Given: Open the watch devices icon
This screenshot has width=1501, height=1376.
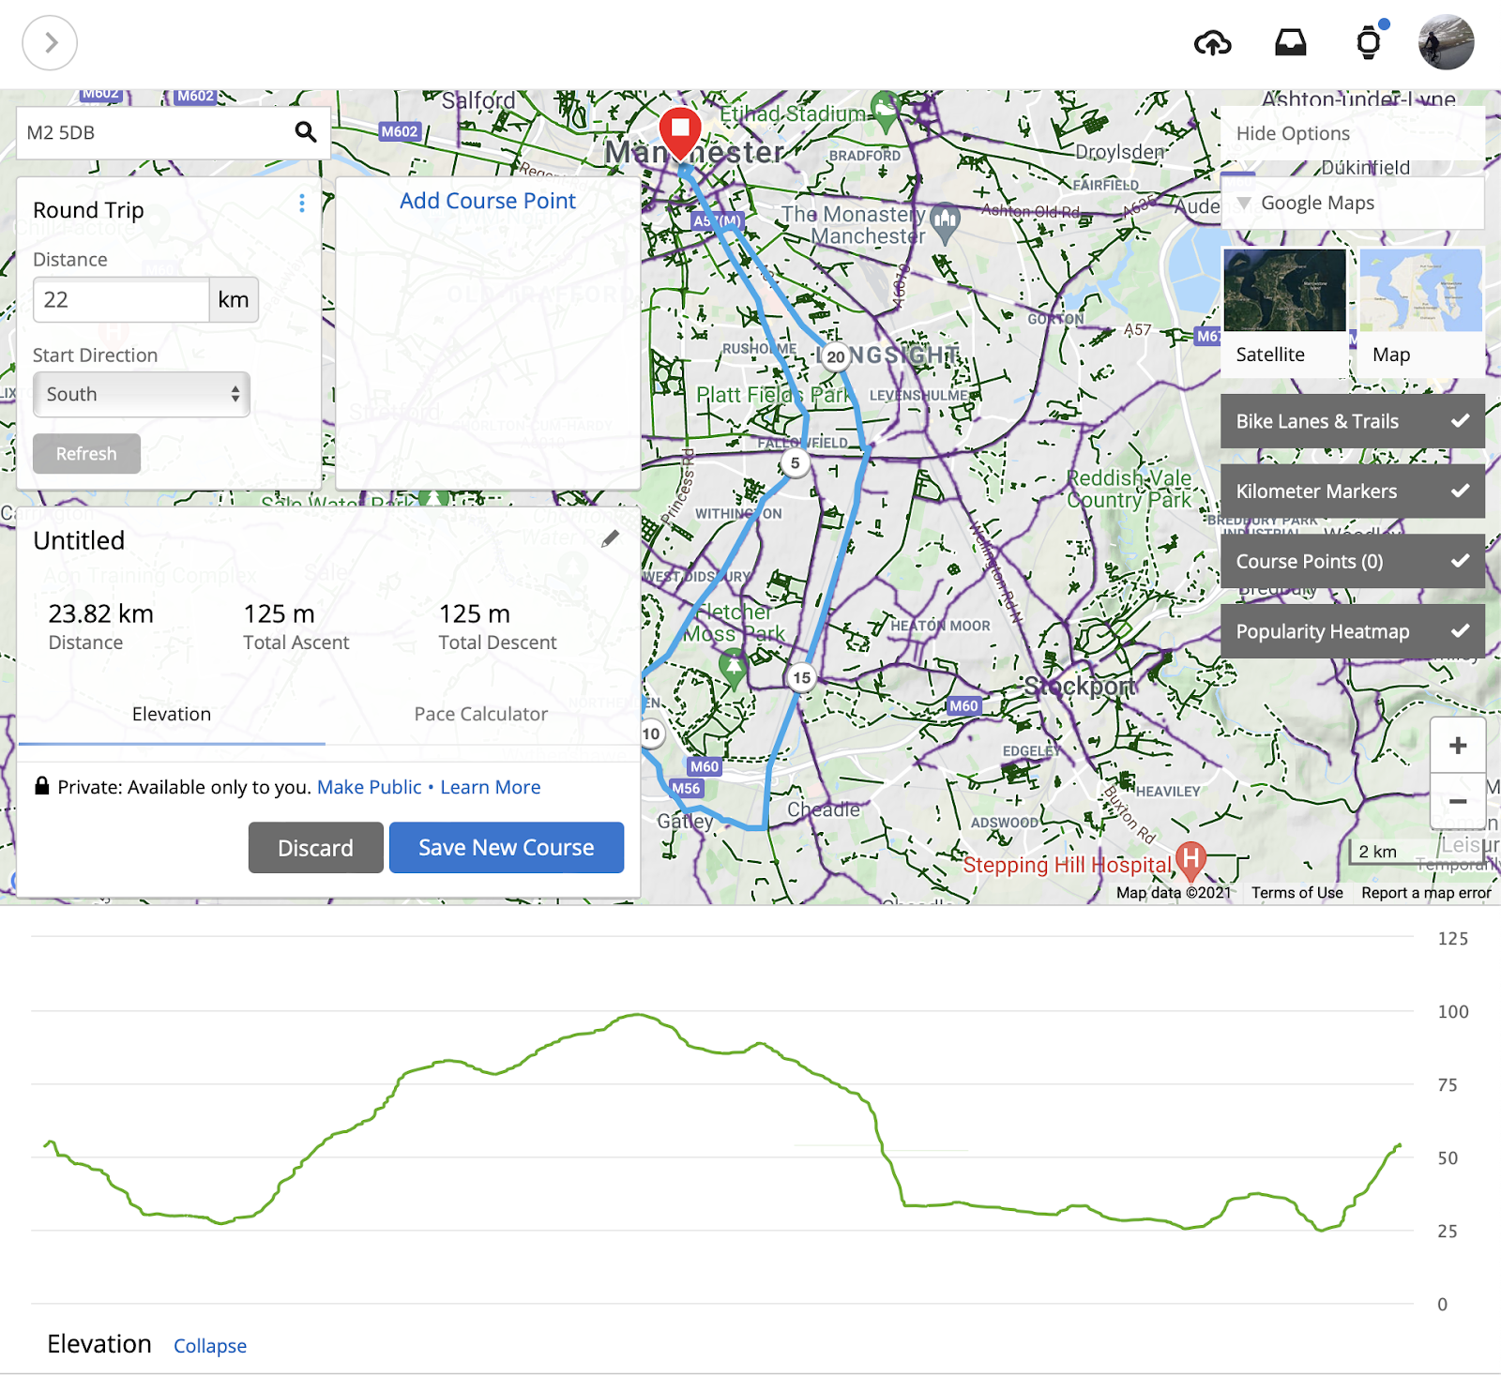Looking at the screenshot, I should pos(1369,42).
